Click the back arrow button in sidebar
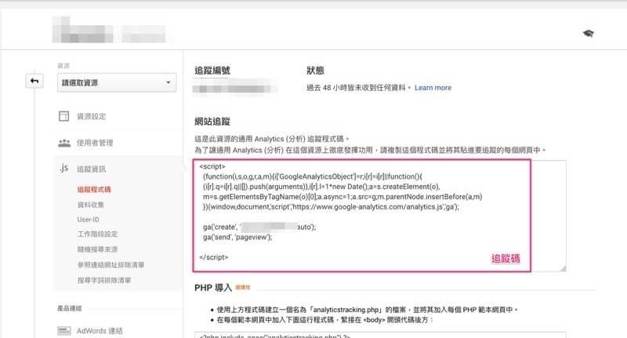The width and height of the screenshot is (627, 338). click(34, 81)
